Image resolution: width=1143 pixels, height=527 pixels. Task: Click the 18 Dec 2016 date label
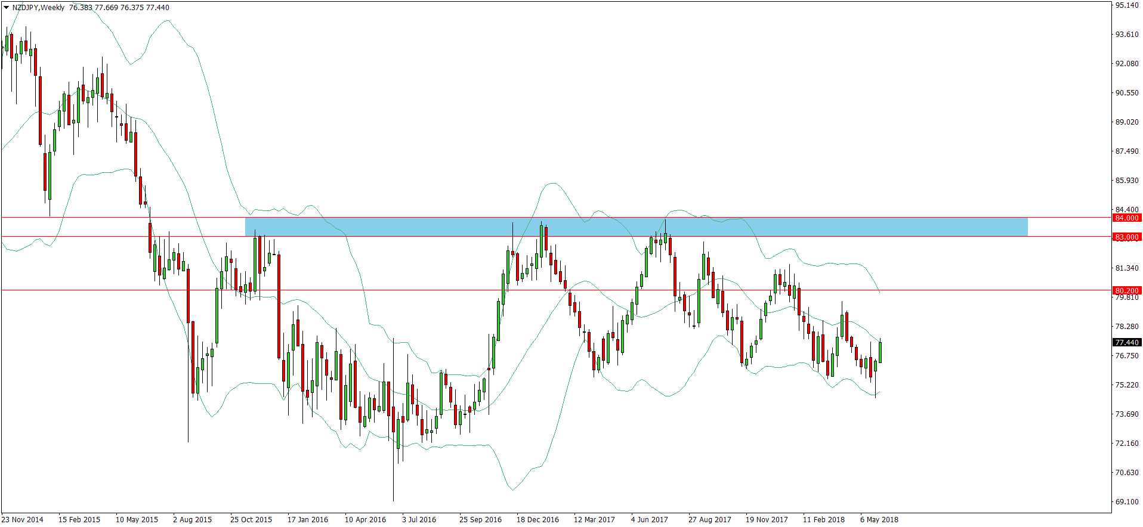pyautogui.click(x=537, y=520)
